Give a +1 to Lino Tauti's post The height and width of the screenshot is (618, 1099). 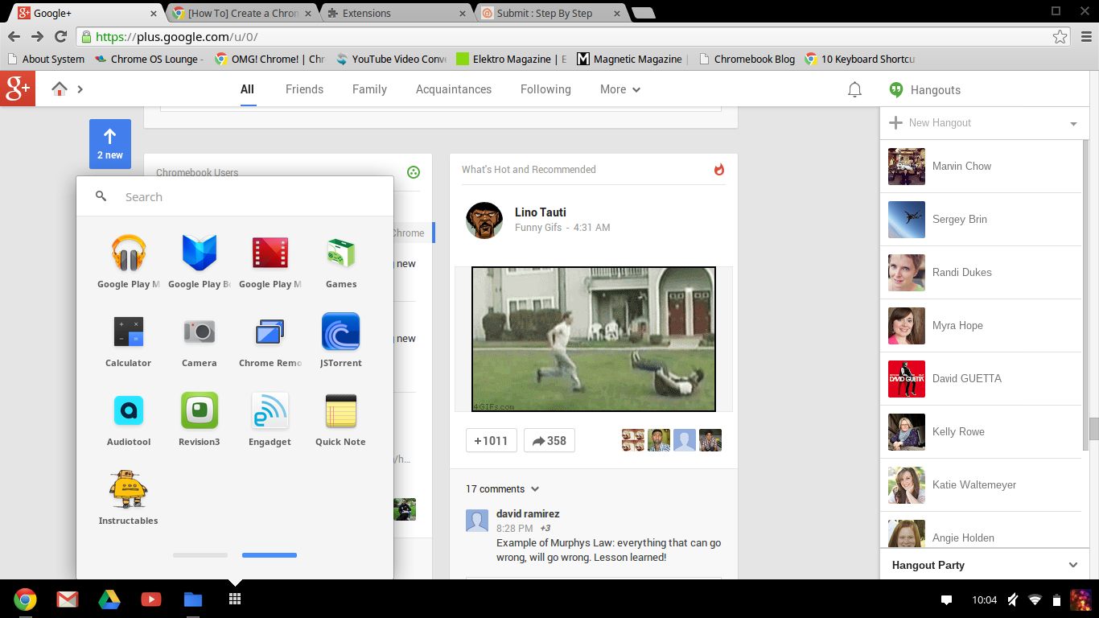click(491, 440)
